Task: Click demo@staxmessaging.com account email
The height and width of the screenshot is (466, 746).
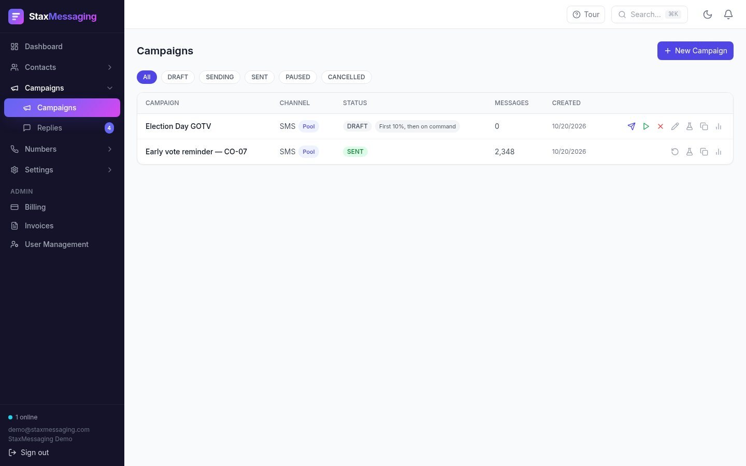Action: (49, 430)
